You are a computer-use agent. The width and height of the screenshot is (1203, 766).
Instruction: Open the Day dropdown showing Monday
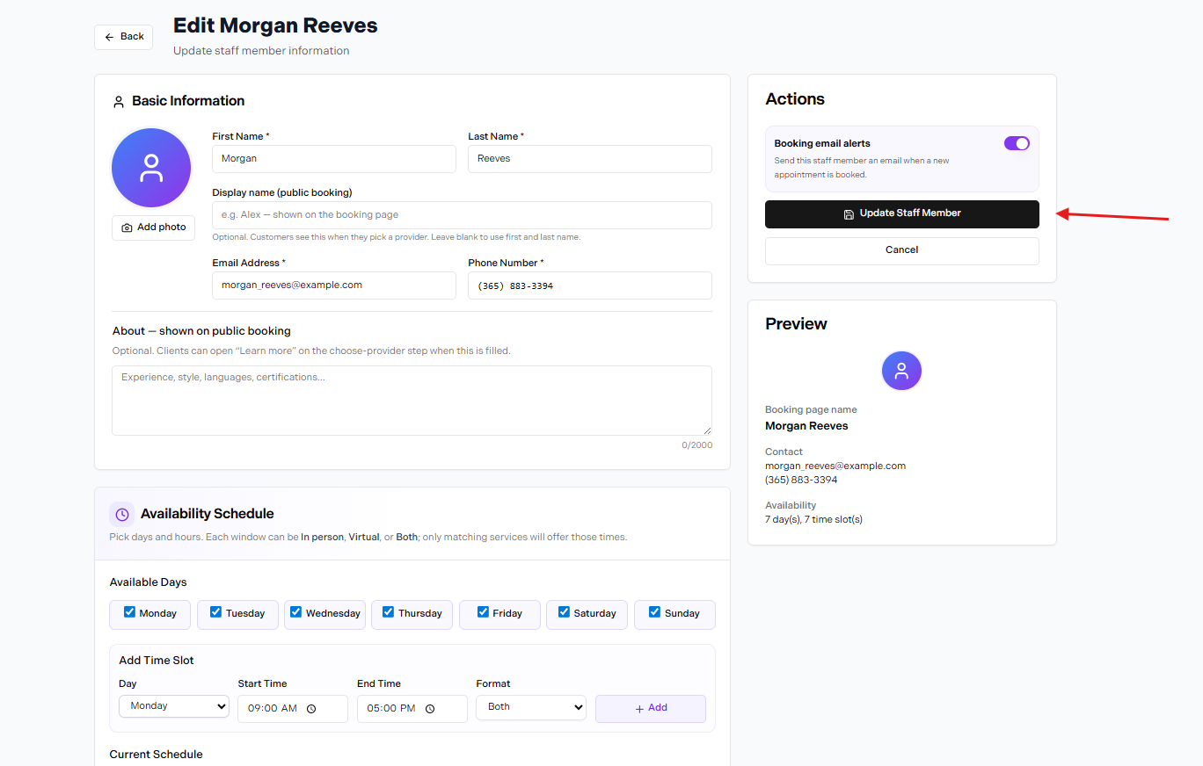[174, 706]
